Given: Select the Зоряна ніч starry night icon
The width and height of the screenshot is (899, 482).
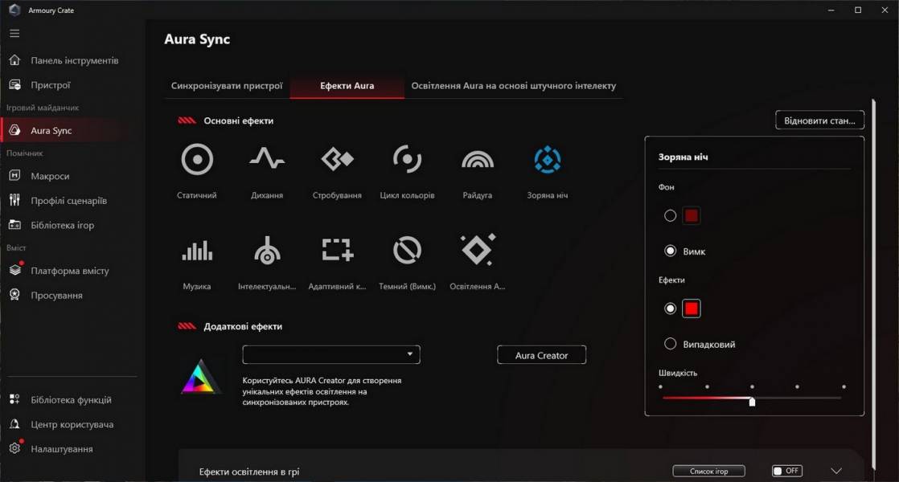Looking at the screenshot, I should click(x=548, y=159).
